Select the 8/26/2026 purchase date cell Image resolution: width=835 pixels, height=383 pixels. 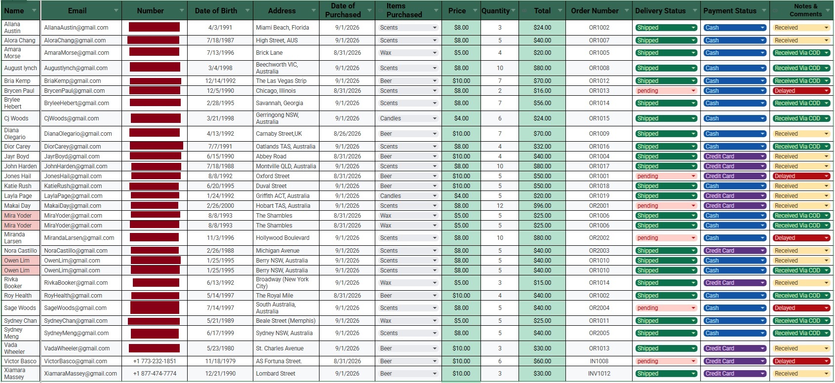[x=347, y=134]
